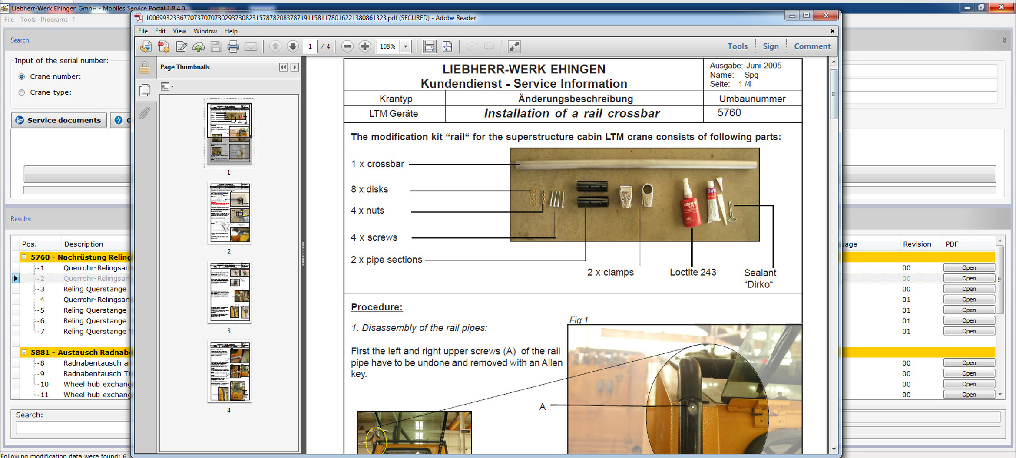Collapse the 5760 Nachrüstung Reling group
Viewport: 1016px width, 458px height.
(x=24, y=257)
